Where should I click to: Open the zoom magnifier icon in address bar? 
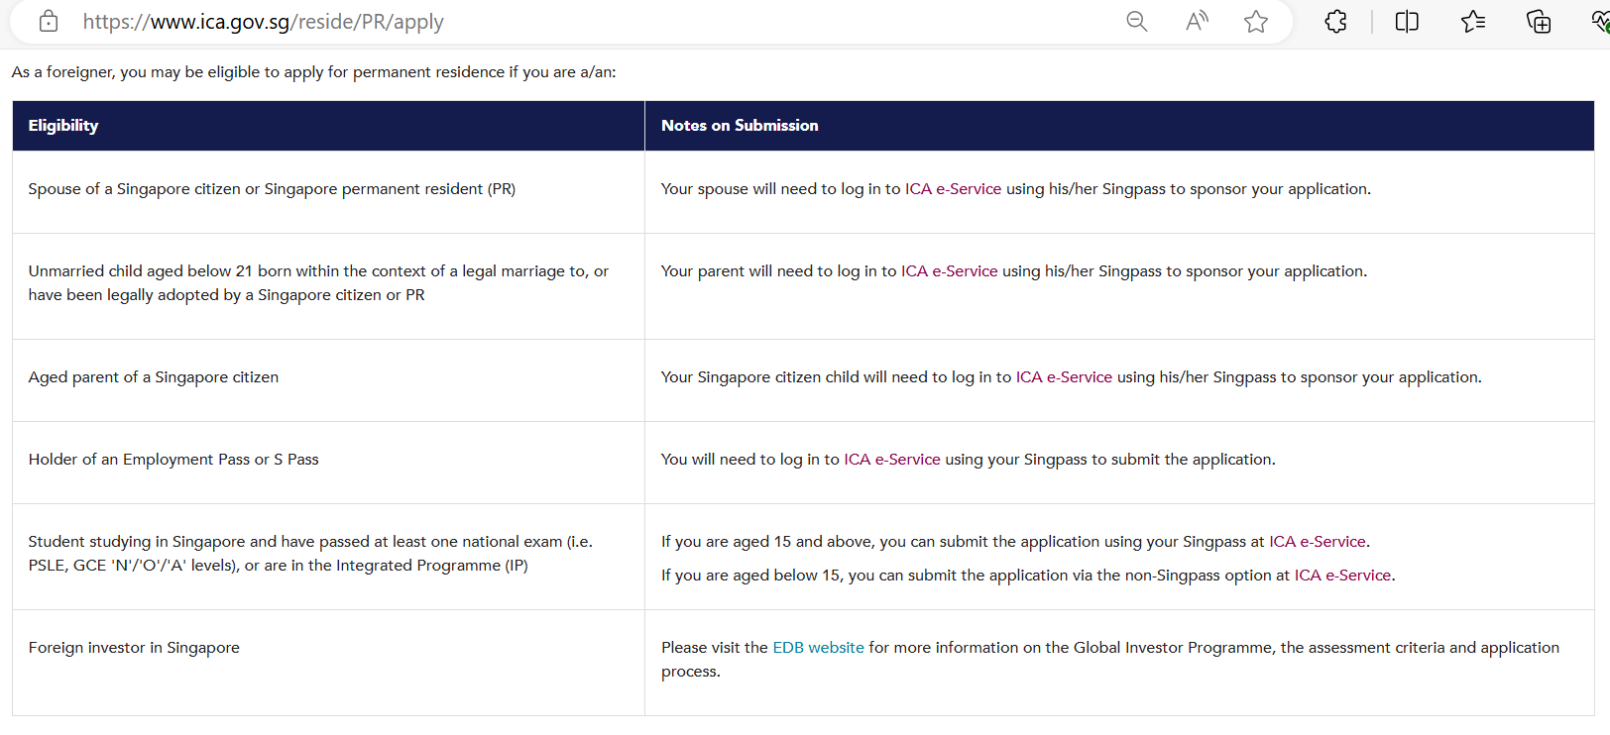tap(1136, 21)
